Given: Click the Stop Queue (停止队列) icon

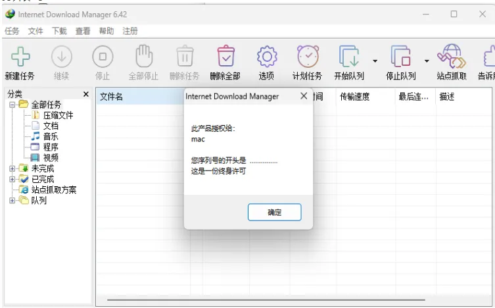Looking at the screenshot, I should [400, 56].
